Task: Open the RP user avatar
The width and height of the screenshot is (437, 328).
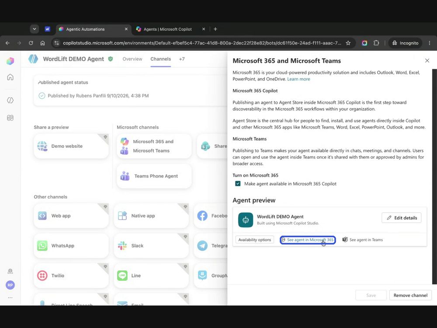Action: pos(10,285)
